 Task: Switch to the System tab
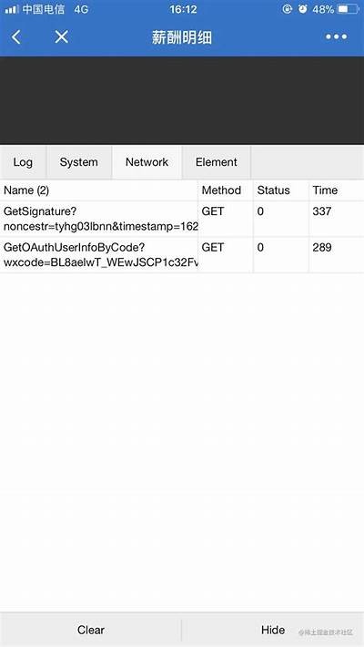[x=79, y=162]
